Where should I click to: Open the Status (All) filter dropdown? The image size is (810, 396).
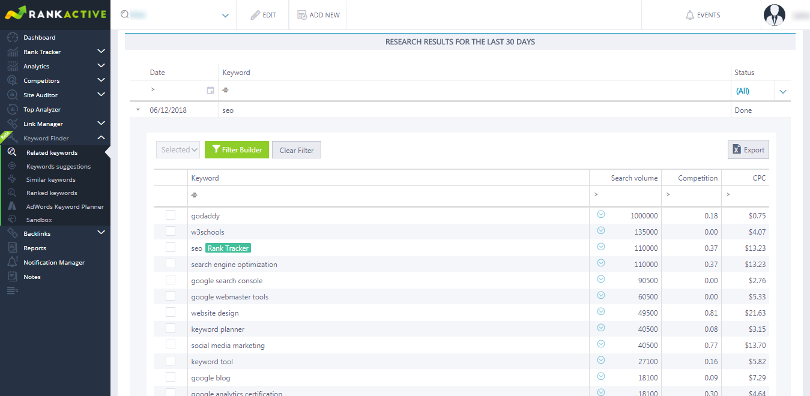pos(783,92)
